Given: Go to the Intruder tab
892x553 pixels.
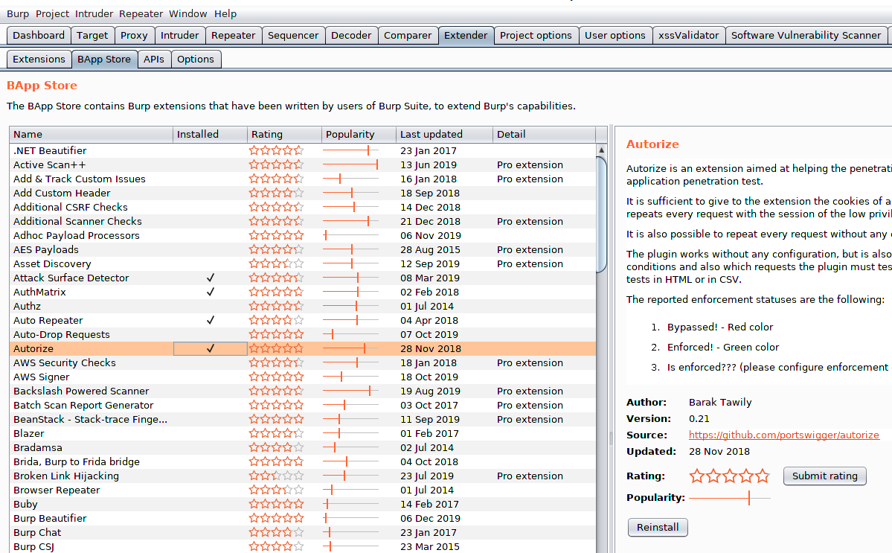Looking at the screenshot, I should [180, 35].
